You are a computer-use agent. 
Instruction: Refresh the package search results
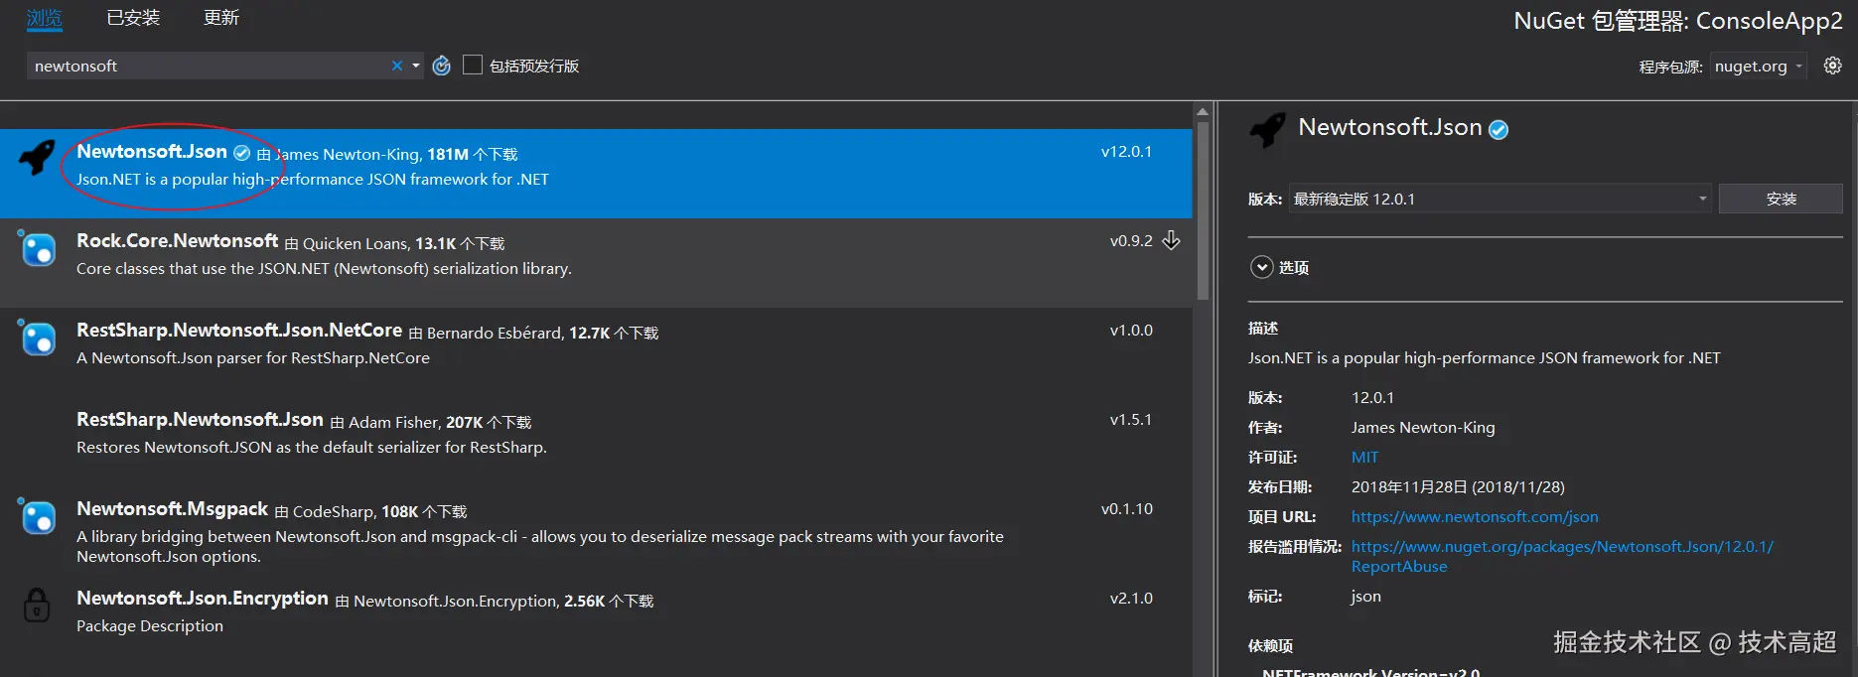(442, 66)
